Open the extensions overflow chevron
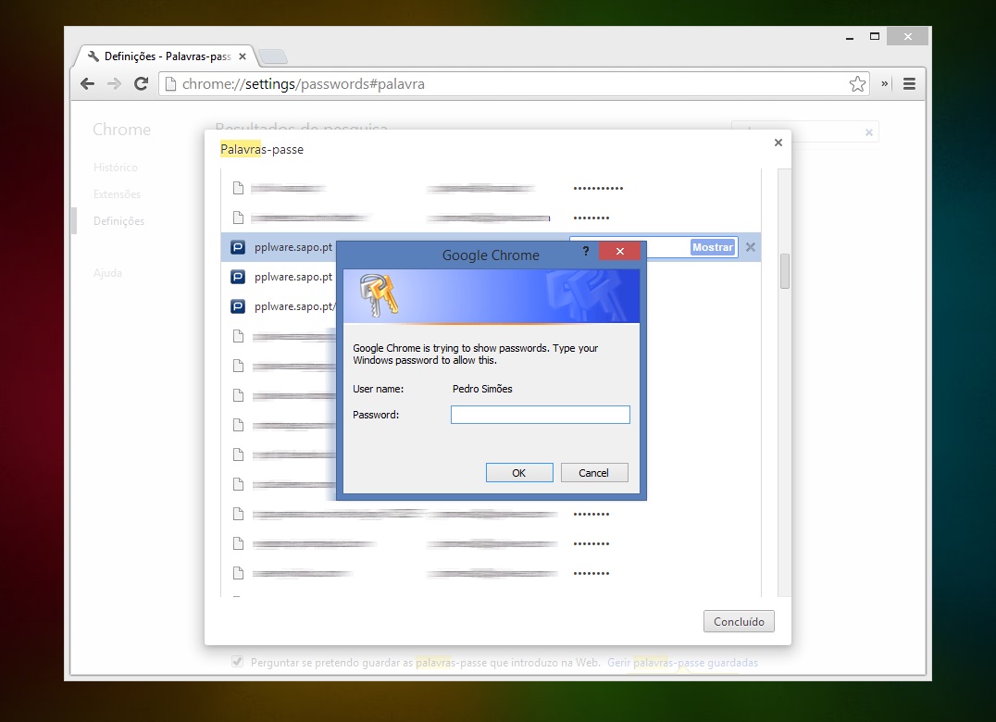This screenshot has height=722, width=996. (x=884, y=84)
